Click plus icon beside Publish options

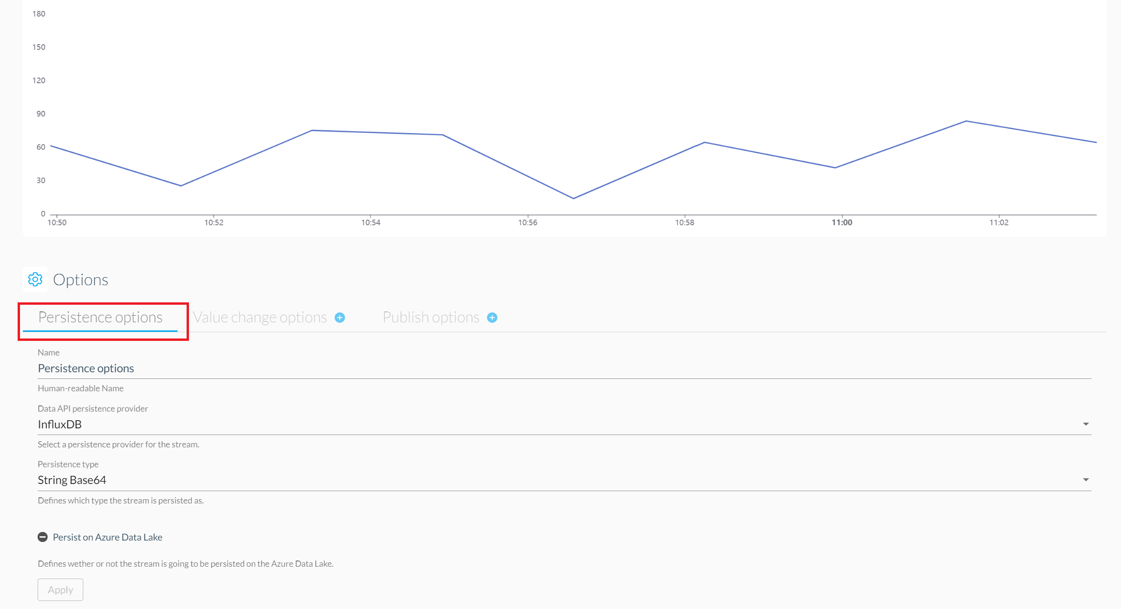(x=492, y=318)
